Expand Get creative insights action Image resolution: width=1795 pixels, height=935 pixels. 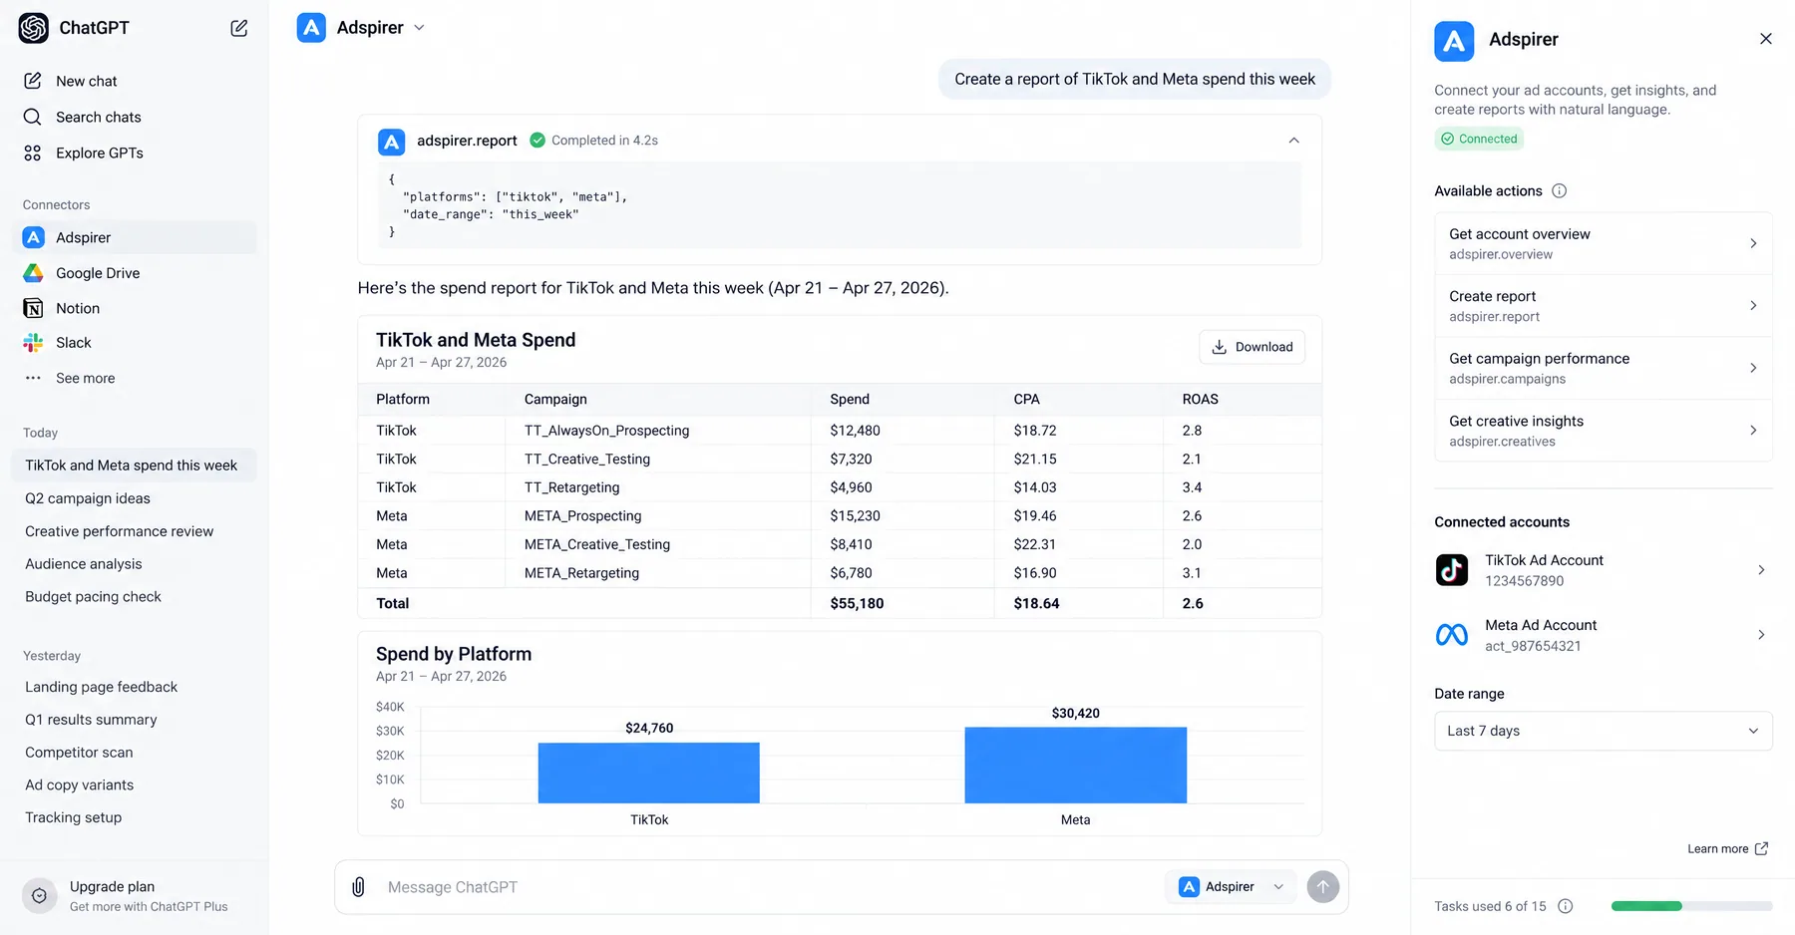click(x=1603, y=431)
